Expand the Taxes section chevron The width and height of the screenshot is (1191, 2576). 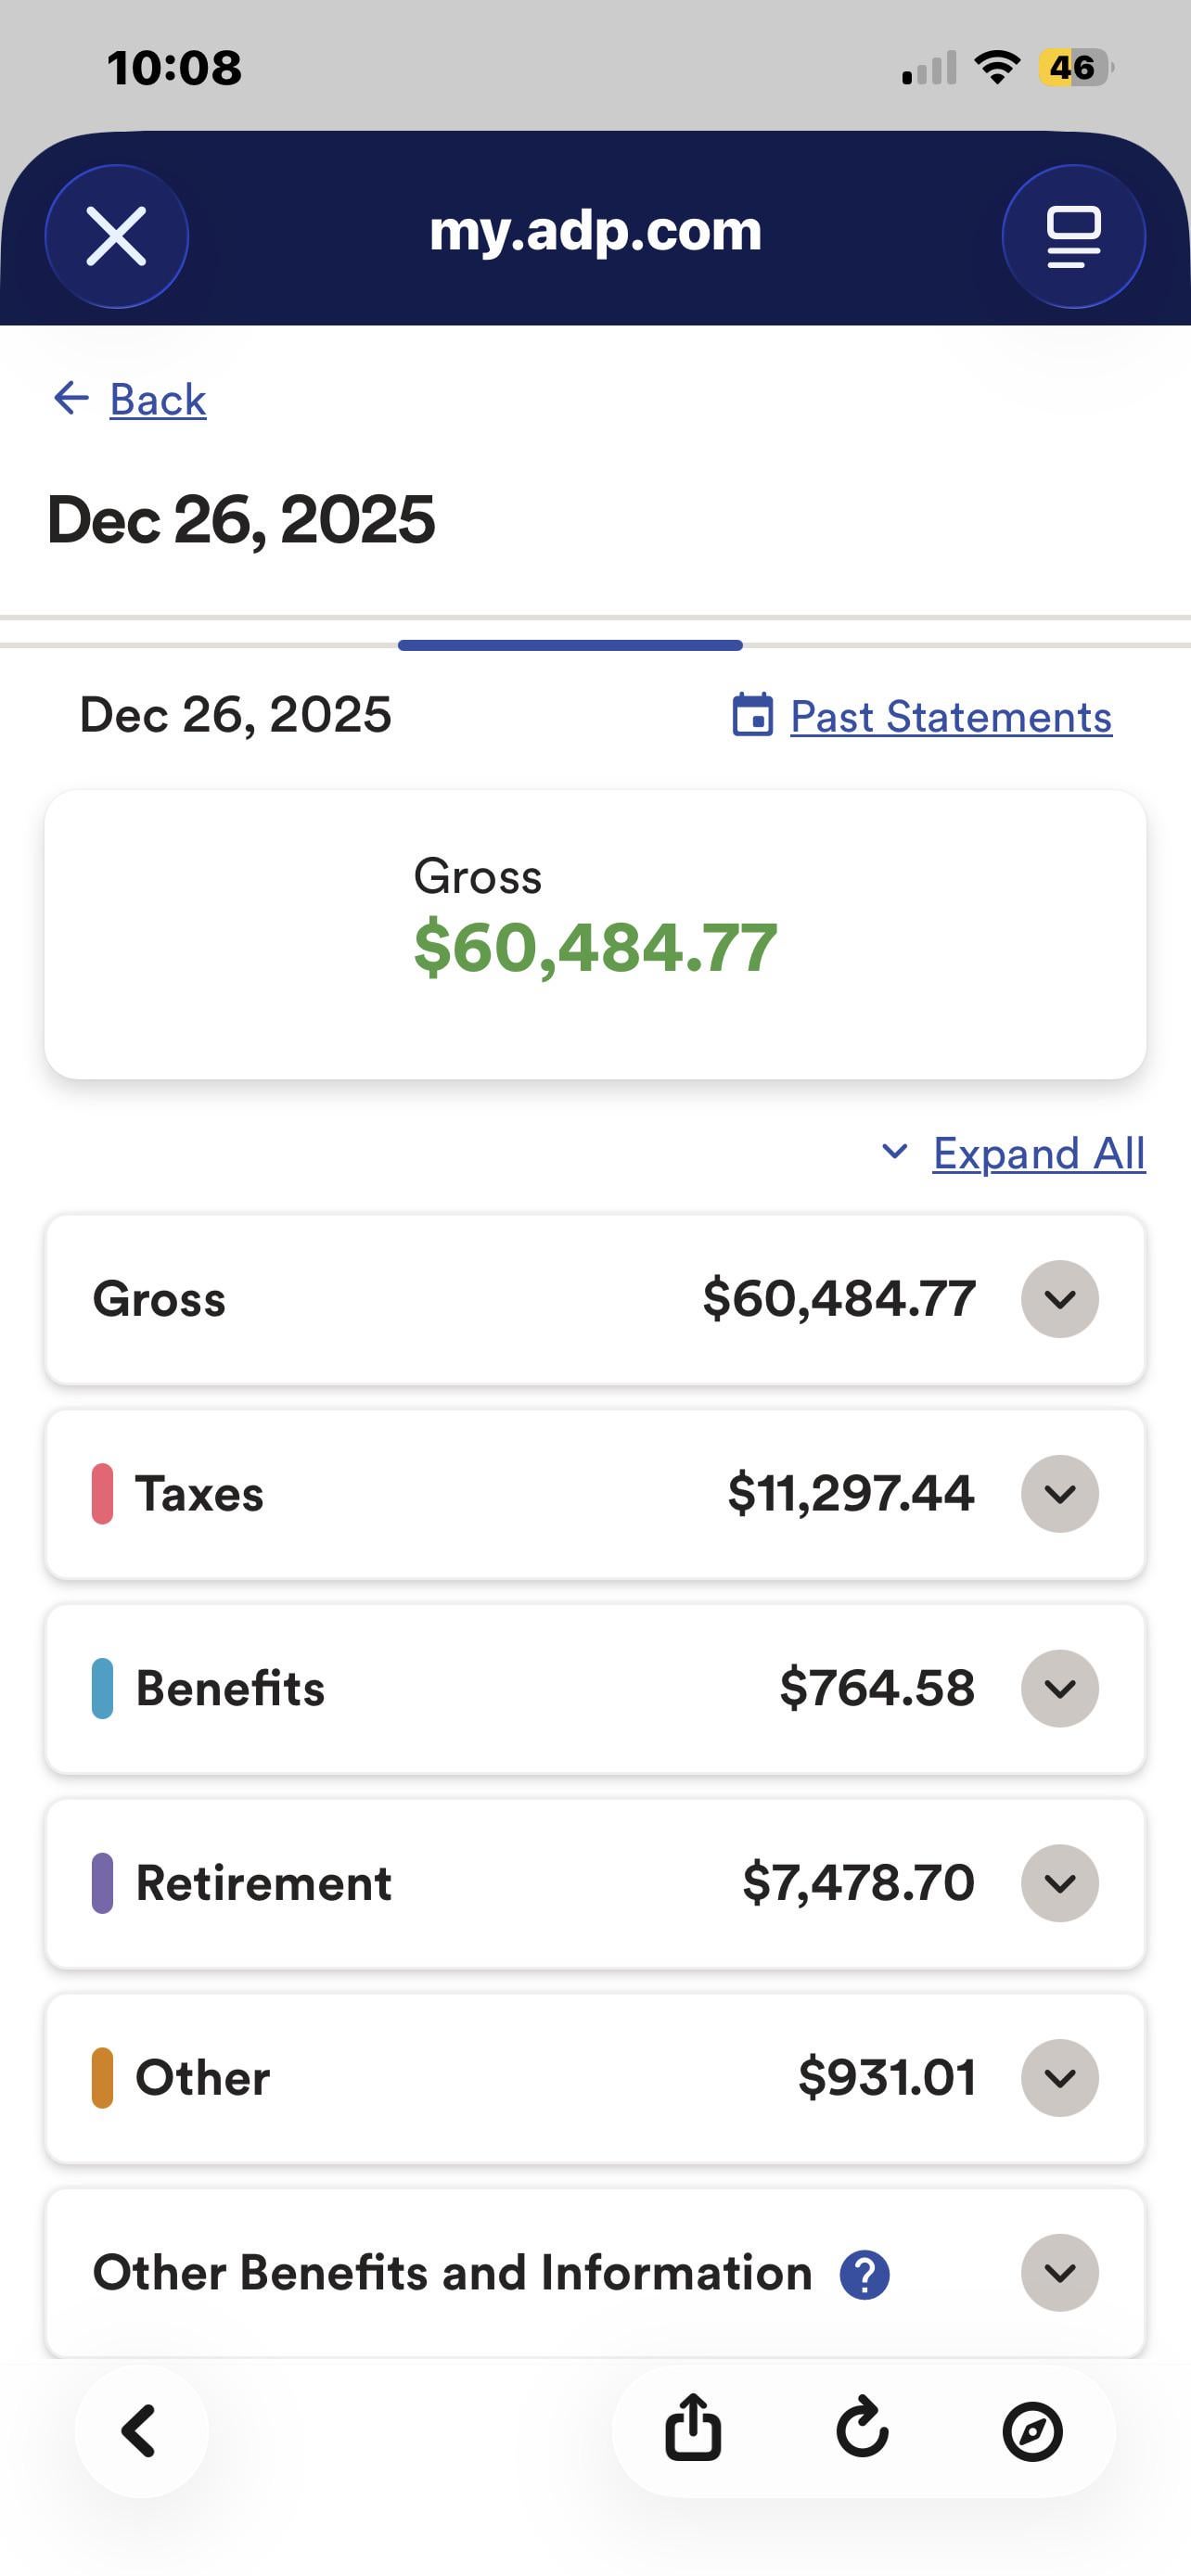coord(1059,1493)
